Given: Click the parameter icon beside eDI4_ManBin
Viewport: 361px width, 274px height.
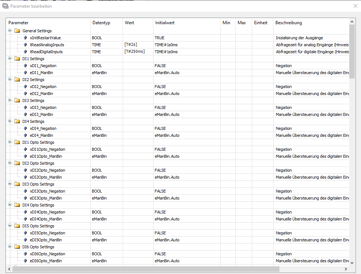Looking at the screenshot, I should pyautogui.click(x=25, y=135).
